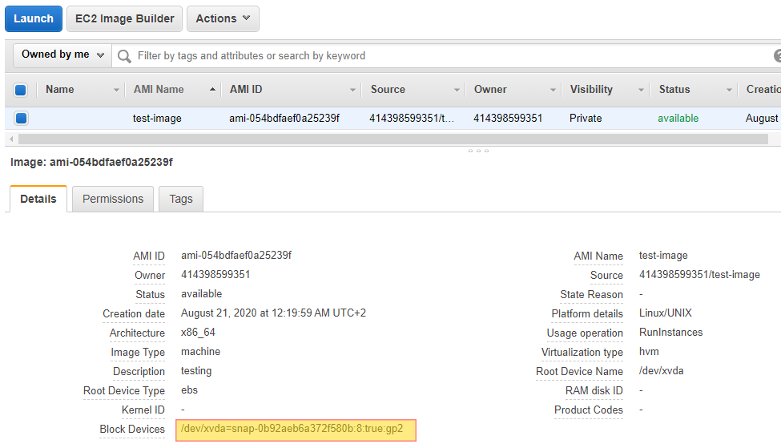Click the three-dot pane resize handle
The height and width of the screenshot is (444, 781).
click(478, 151)
